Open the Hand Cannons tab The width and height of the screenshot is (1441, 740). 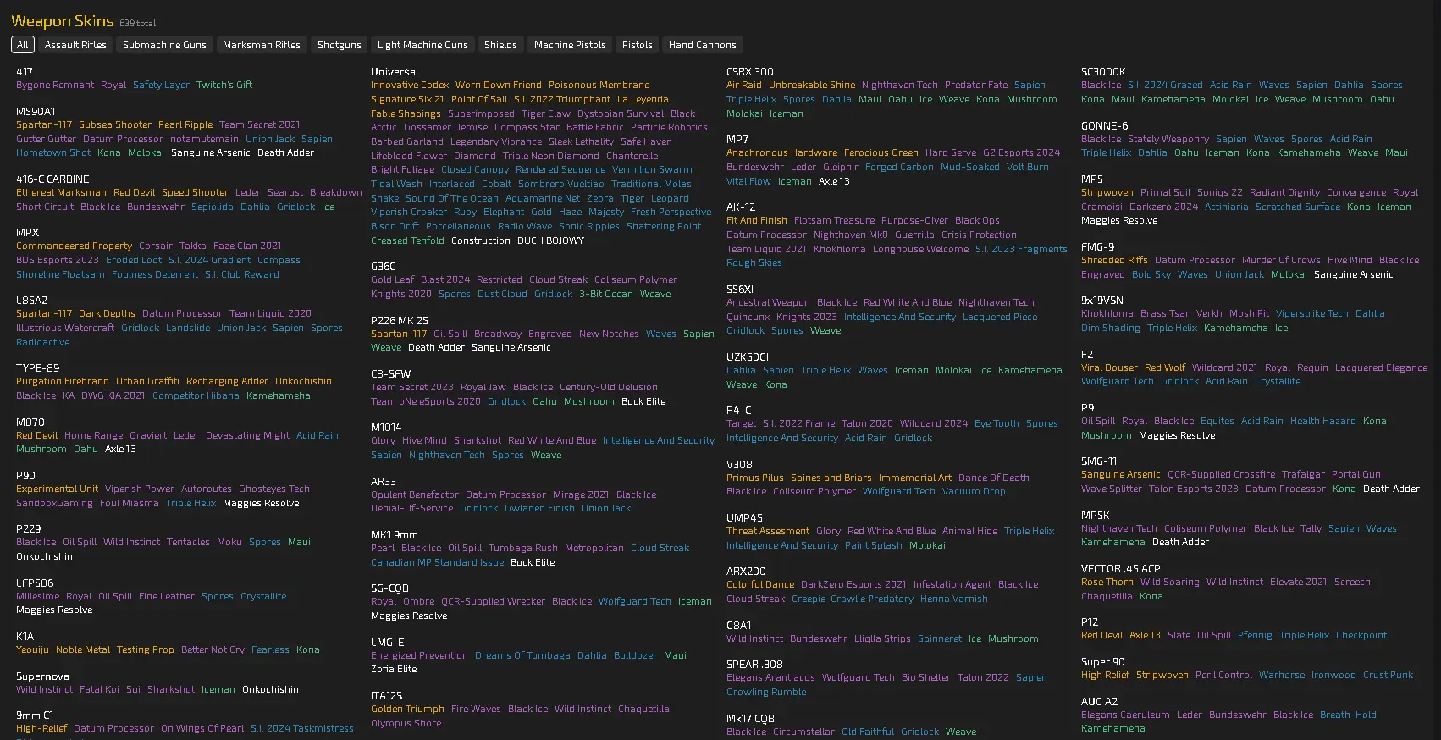coord(702,45)
